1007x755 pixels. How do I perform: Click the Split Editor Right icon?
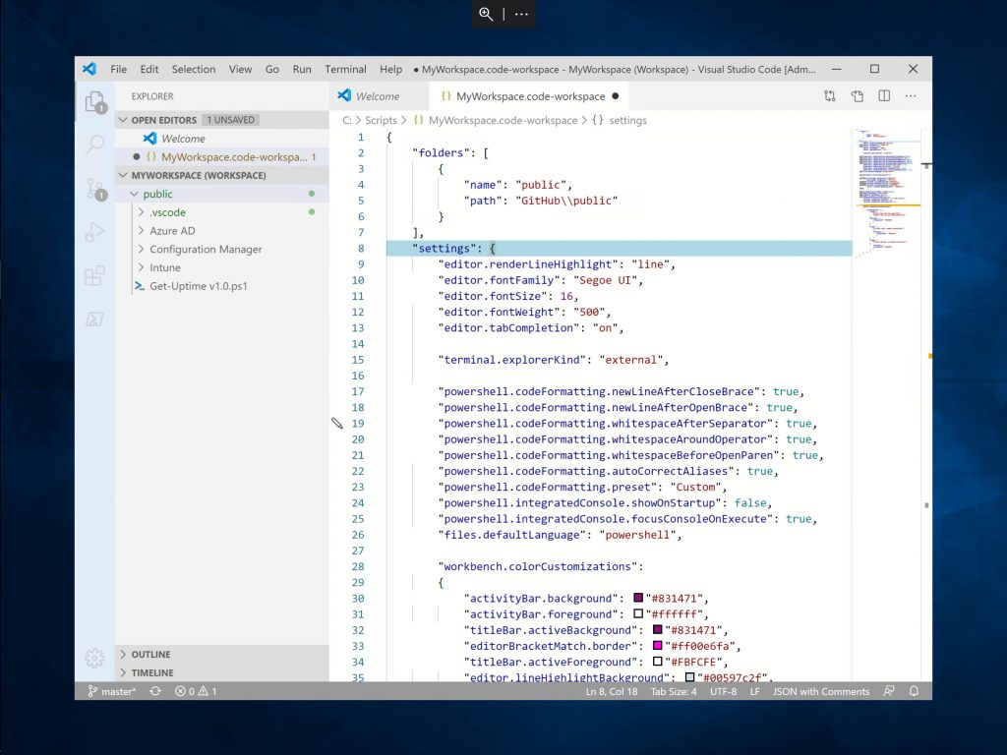884,96
